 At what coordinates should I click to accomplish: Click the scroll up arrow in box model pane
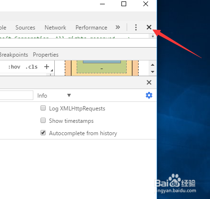pyautogui.click(x=152, y=65)
